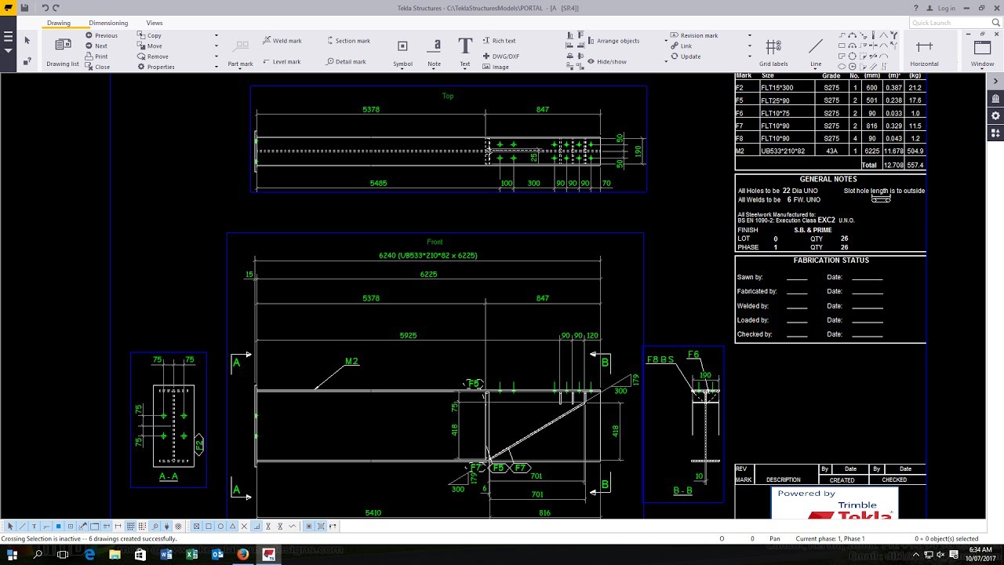Add a Section mark

coord(347,41)
